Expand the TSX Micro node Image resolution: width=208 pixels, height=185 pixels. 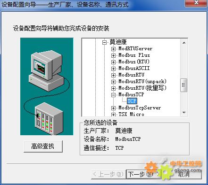pyautogui.click(x=113, y=115)
